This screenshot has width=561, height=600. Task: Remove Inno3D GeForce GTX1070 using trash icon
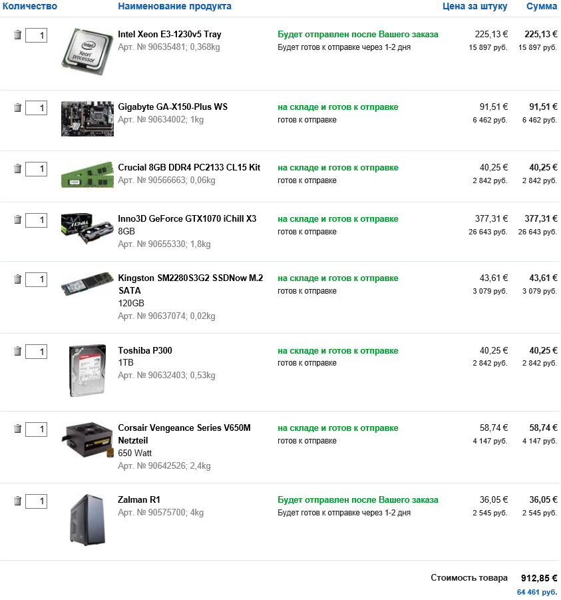18,220
